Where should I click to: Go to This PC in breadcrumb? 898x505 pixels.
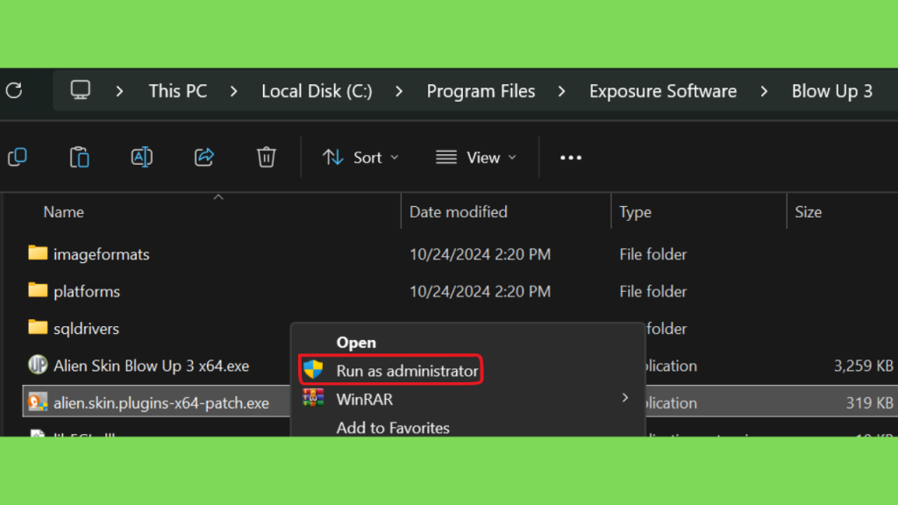tap(178, 91)
